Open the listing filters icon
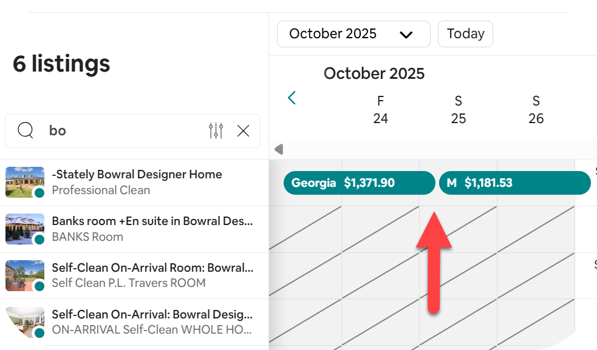Screen dimensions: 597x350 (216, 130)
